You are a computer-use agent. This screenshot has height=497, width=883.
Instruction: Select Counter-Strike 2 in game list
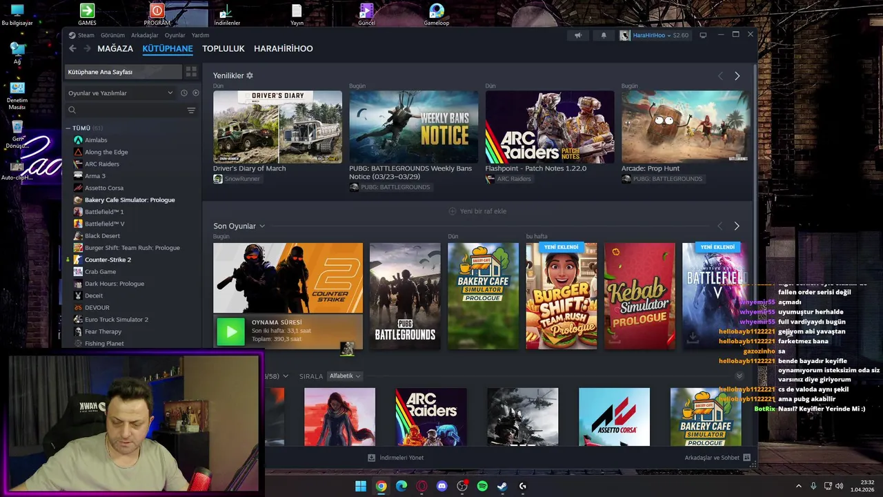click(x=108, y=260)
